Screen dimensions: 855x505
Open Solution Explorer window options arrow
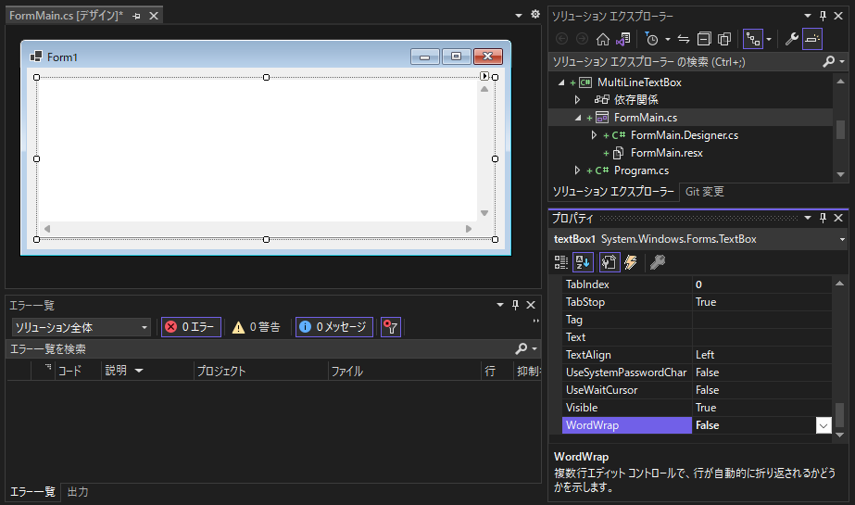click(808, 16)
